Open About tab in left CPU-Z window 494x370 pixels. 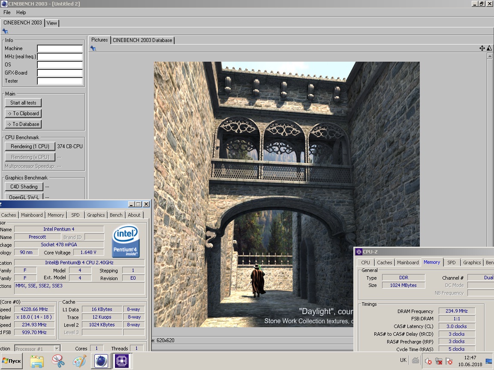pos(134,215)
